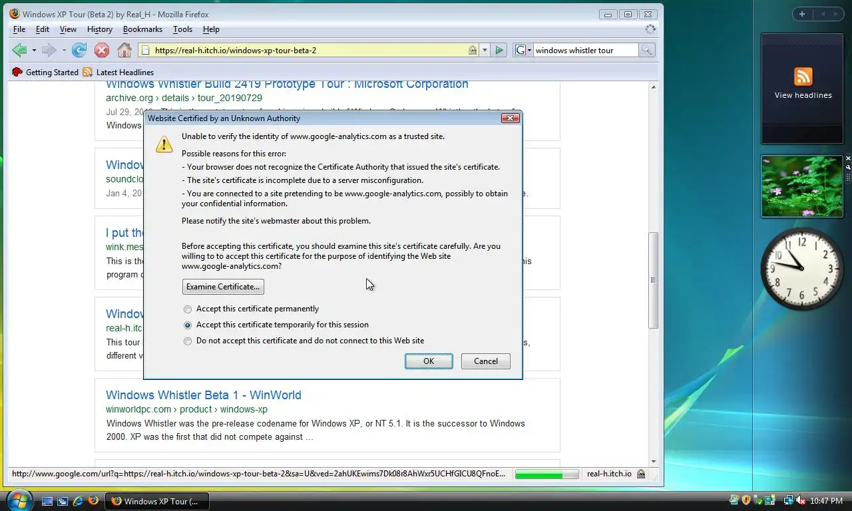Click the page icon at address bar start

145,50
